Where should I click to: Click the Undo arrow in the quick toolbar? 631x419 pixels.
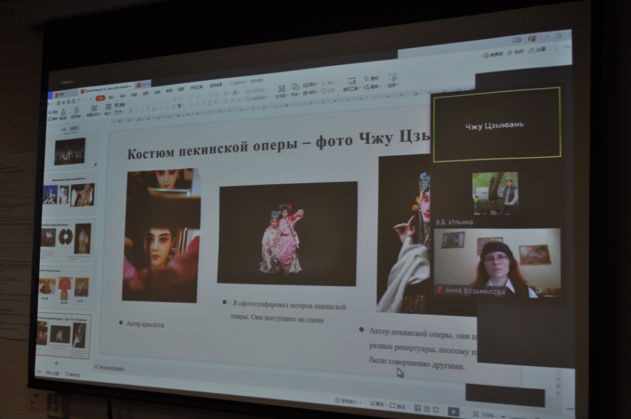[x=79, y=100]
